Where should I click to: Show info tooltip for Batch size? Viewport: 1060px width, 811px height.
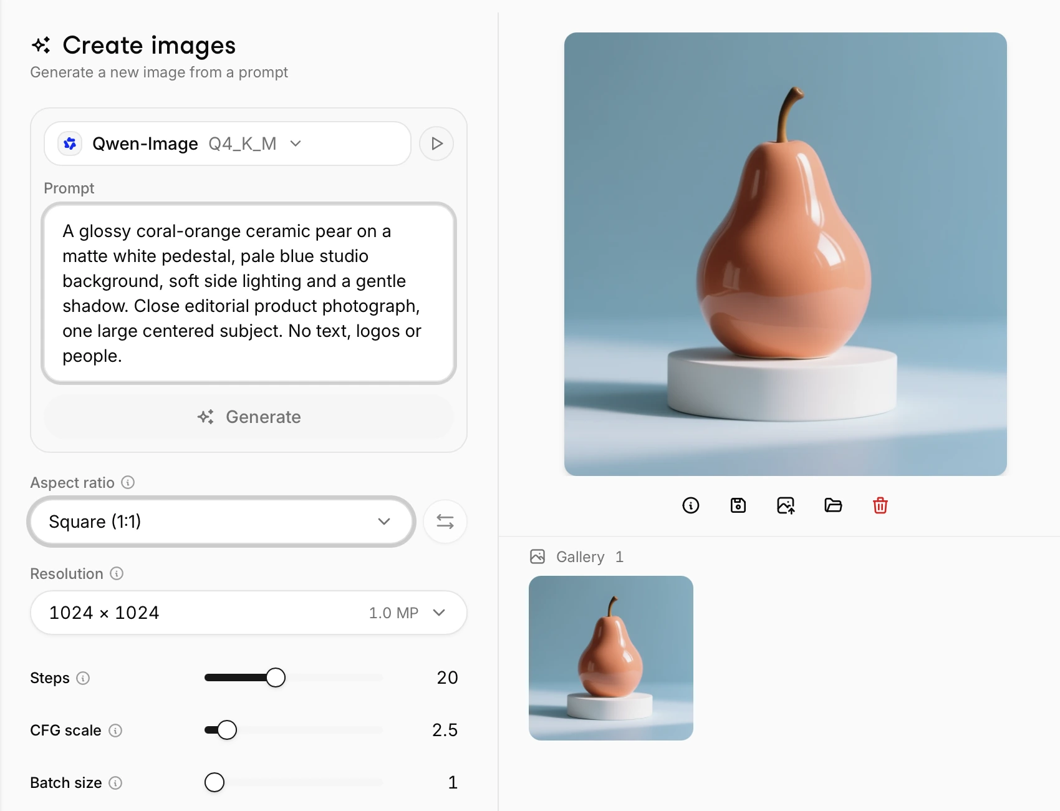click(x=115, y=783)
